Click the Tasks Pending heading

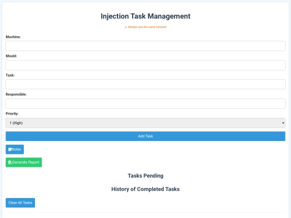pos(145,175)
